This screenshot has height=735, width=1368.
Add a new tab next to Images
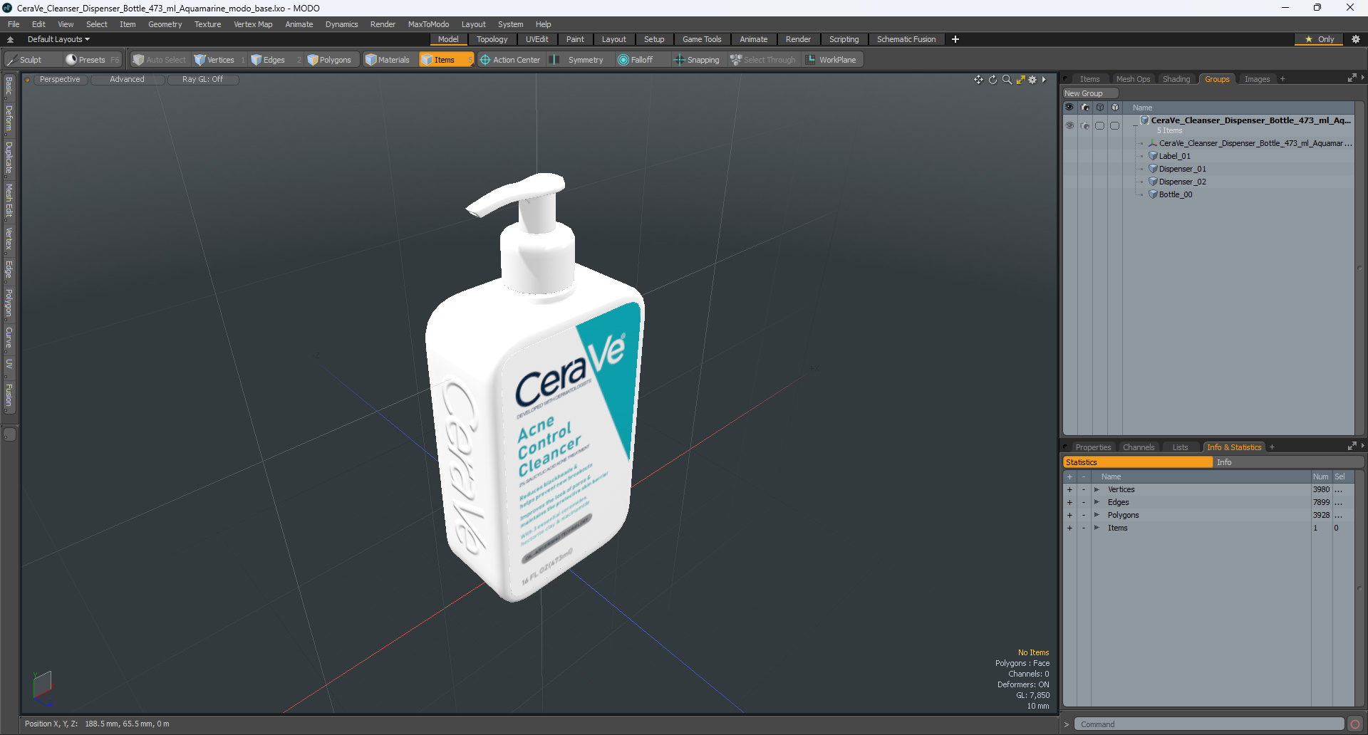(x=1282, y=79)
